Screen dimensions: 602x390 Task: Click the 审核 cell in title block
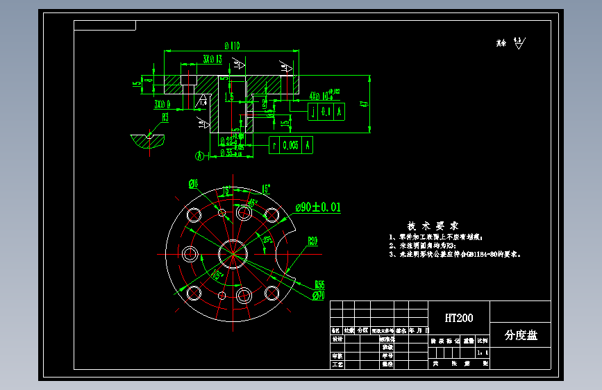(x=337, y=356)
